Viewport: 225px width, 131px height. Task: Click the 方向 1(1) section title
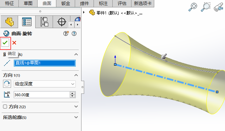(x=11, y=75)
